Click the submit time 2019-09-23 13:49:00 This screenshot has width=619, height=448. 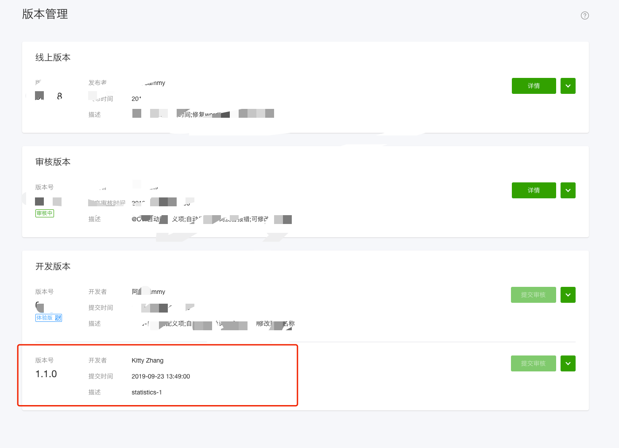[x=161, y=376]
